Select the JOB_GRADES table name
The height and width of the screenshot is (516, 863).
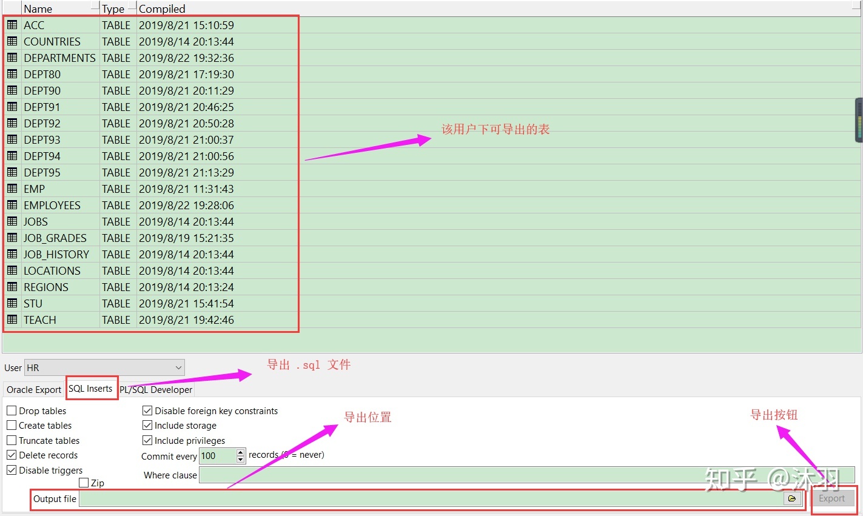[x=55, y=238]
